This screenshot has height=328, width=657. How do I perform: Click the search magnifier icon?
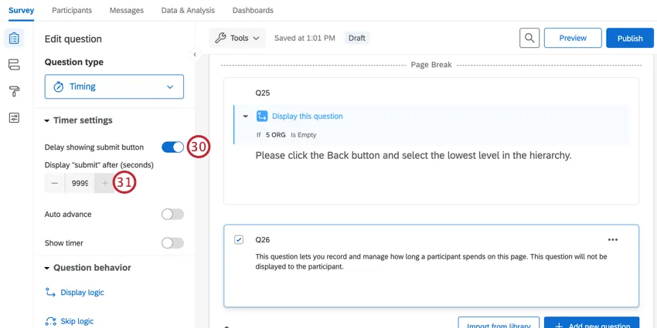tap(529, 38)
